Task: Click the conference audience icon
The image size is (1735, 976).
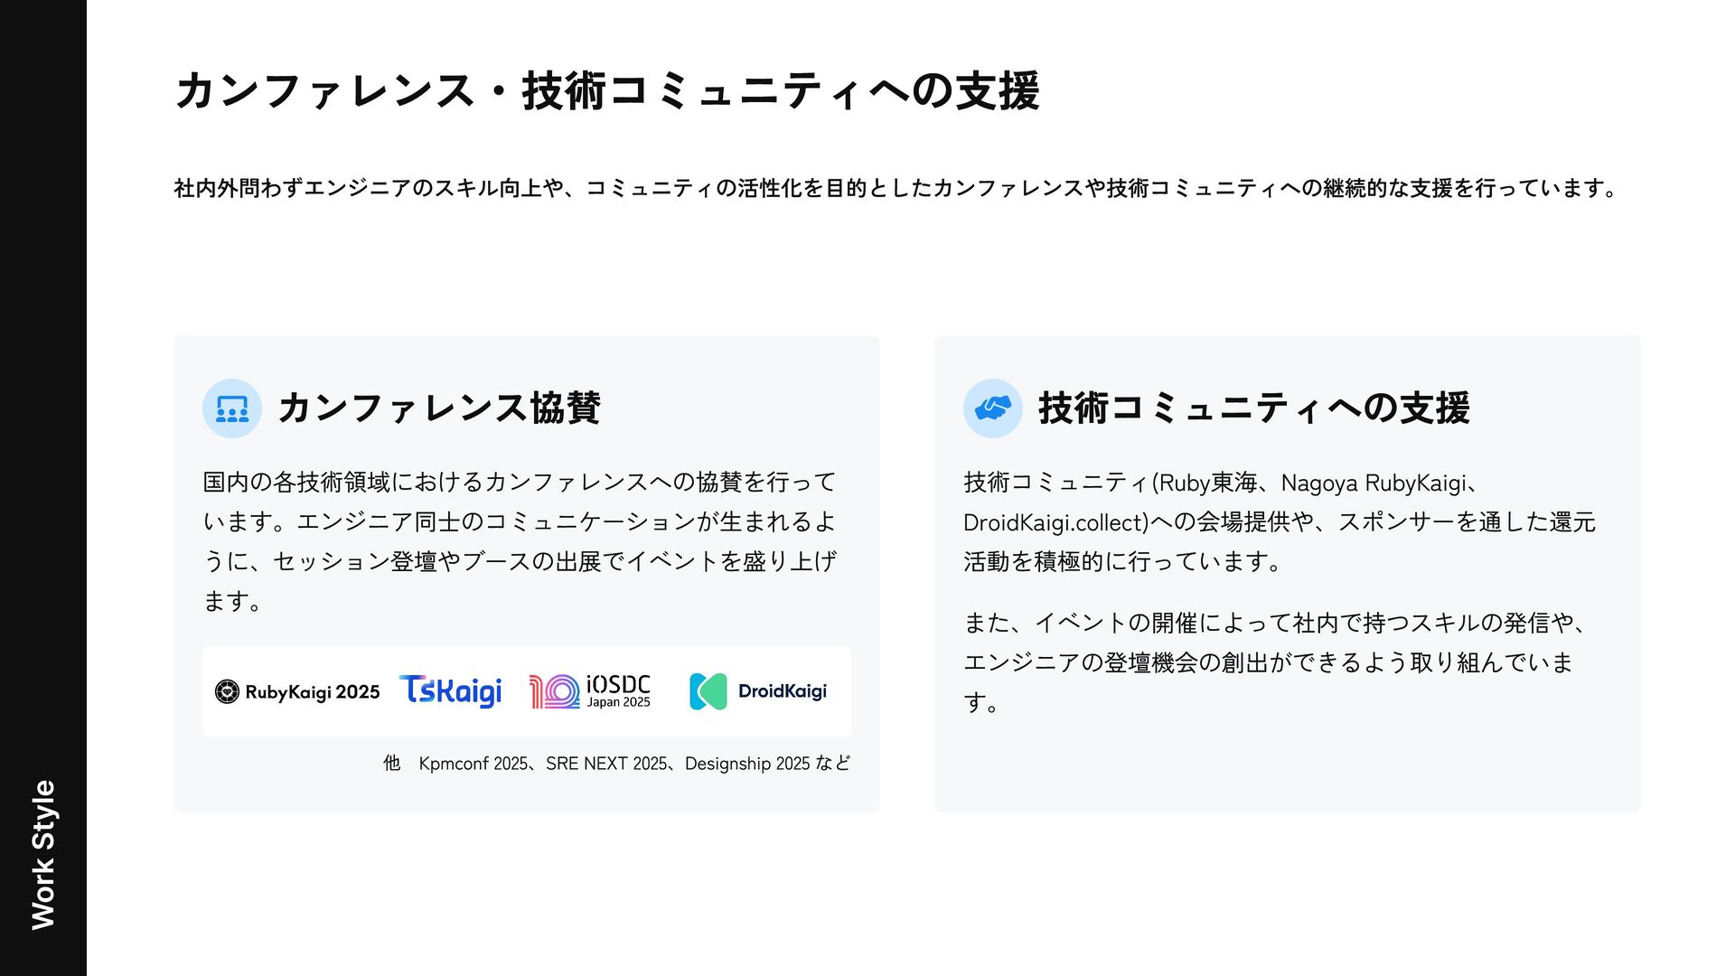Action: 232,408
